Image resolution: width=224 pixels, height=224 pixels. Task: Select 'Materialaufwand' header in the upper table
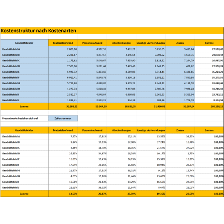coord(63,43)
